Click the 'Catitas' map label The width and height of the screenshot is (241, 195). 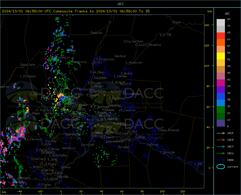click(153, 145)
